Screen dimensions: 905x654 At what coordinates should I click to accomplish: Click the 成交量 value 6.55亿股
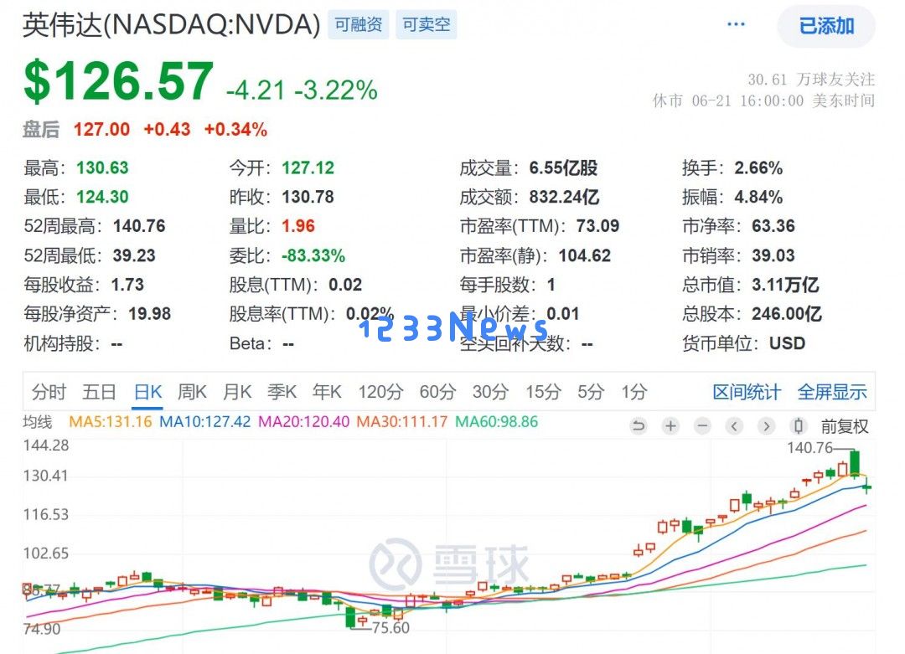pyautogui.click(x=563, y=167)
